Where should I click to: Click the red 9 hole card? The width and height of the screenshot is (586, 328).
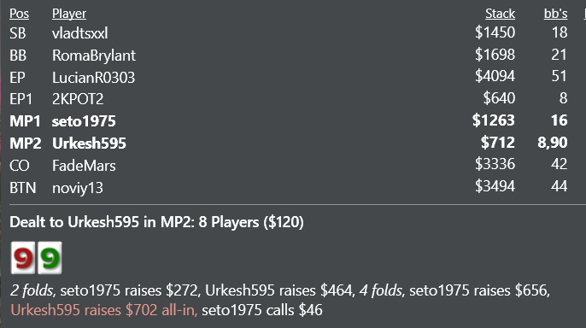click(23, 257)
